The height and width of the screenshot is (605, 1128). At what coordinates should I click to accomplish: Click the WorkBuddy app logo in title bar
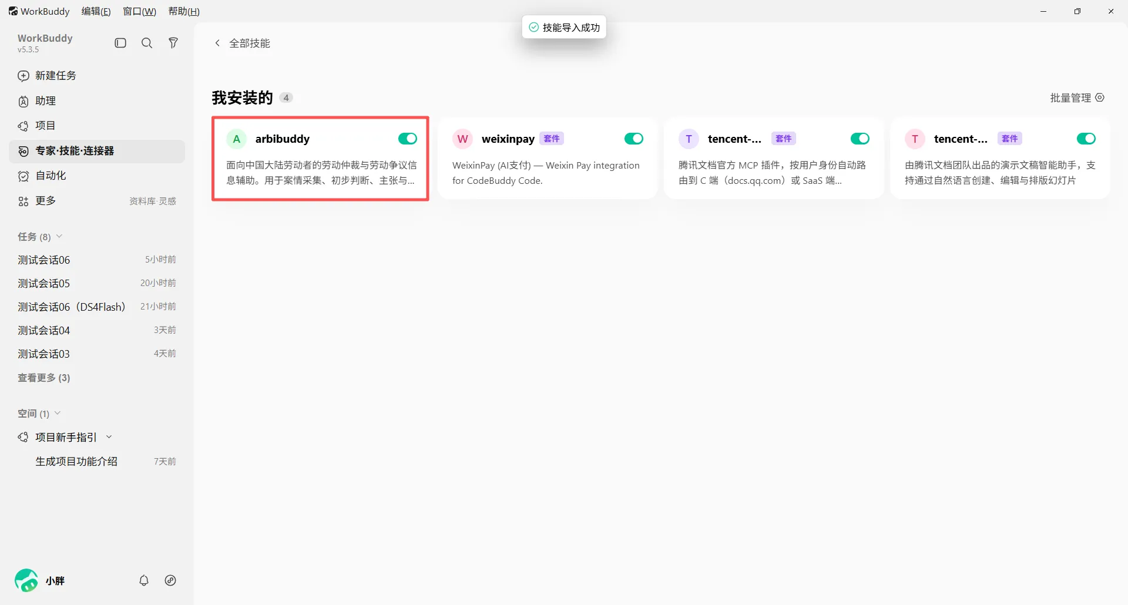13,11
